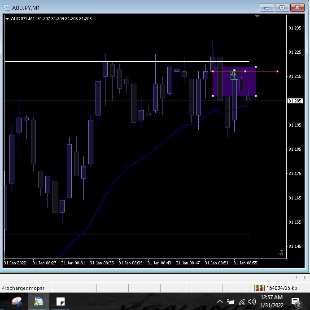Click the 164004/25 kb traffic indicator
Screen dimensions: 310x310
pyautogui.click(x=282, y=288)
